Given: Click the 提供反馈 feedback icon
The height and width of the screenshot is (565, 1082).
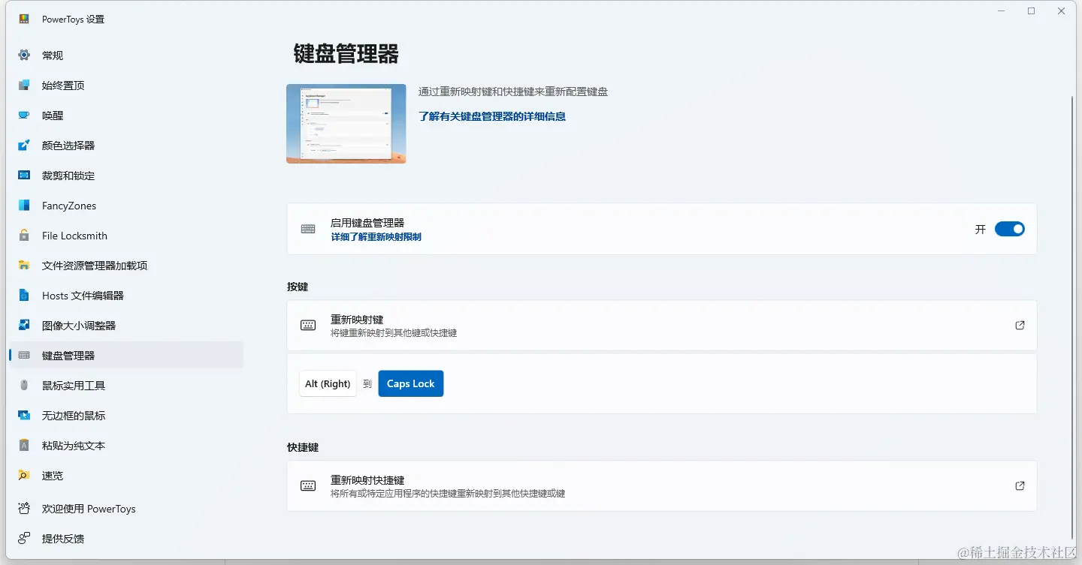Looking at the screenshot, I should tap(24, 539).
